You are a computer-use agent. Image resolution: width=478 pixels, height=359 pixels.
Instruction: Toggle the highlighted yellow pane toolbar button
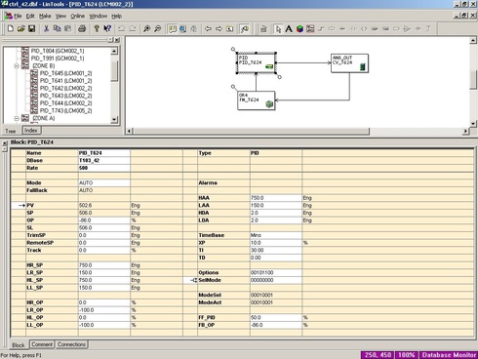point(172,28)
